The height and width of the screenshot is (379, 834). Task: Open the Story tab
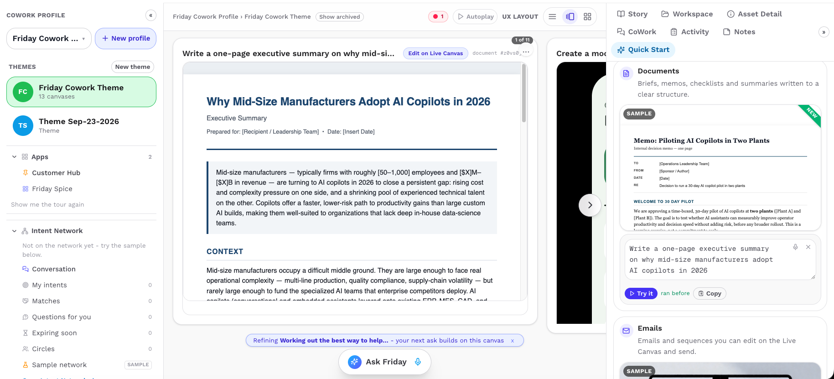[632, 14]
